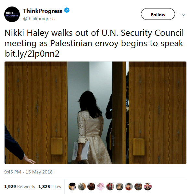Open the @thinkprogress handle link
Screen dimensions: 189x194
coord(39,19)
